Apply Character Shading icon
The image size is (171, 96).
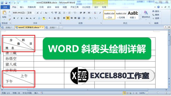(55, 18)
